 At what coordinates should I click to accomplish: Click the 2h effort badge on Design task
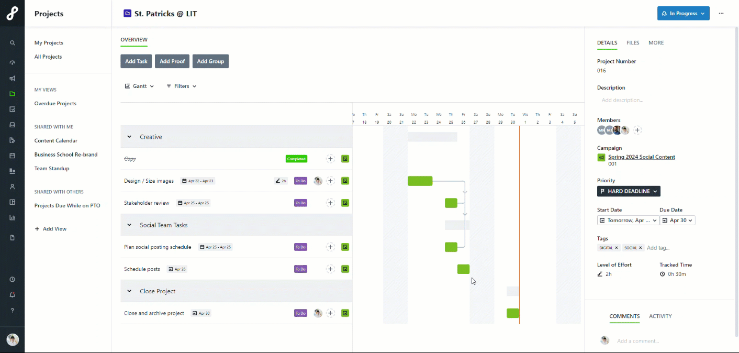point(281,181)
